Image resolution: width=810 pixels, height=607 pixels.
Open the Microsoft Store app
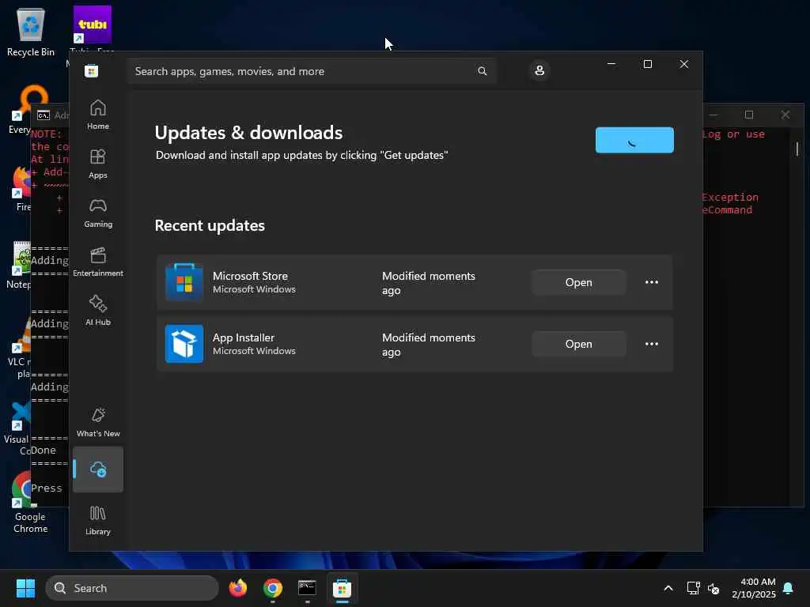(578, 282)
